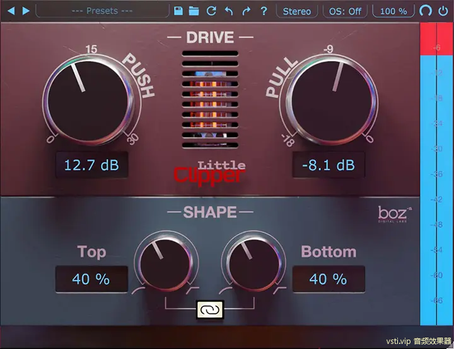Click the SHAPE section heading

210,212
